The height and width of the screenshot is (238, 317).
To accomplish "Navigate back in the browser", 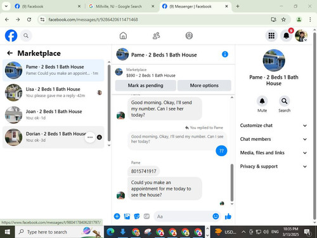I will click(7, 20).
